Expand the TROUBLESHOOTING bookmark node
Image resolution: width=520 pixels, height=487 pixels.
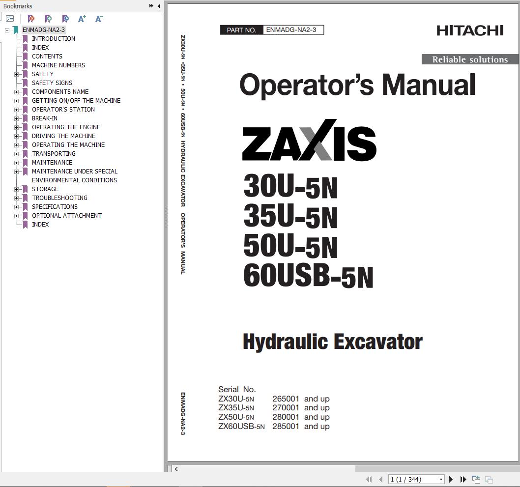pos(16,198)
